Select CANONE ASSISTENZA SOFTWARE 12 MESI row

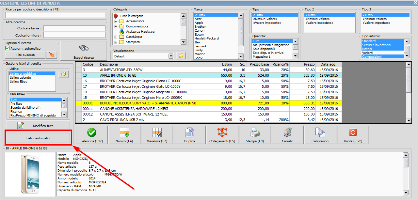(x=208, y=115)
